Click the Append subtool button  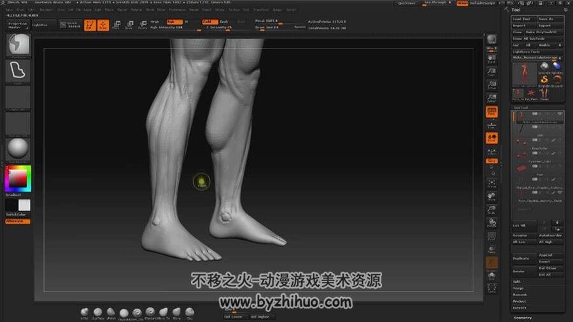(550, 255)
